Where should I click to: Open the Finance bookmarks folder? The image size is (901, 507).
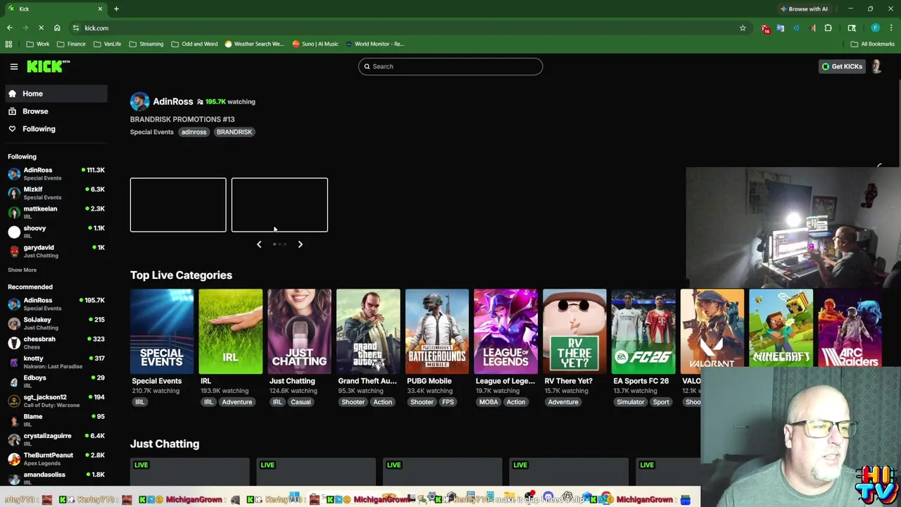pyautogui.click(x=71, y=44)
